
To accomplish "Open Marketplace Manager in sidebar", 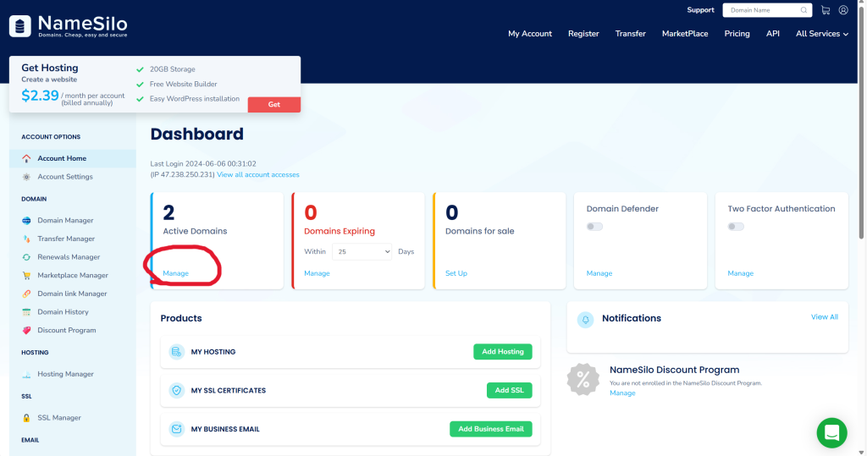I will (73, 275).
